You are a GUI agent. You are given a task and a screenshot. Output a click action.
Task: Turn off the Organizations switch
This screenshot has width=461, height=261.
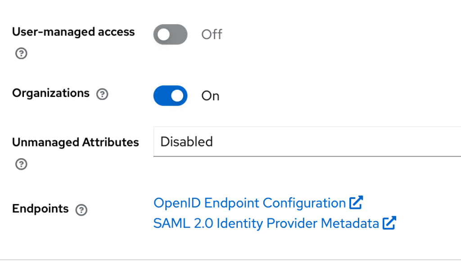[x=170, y=96]
